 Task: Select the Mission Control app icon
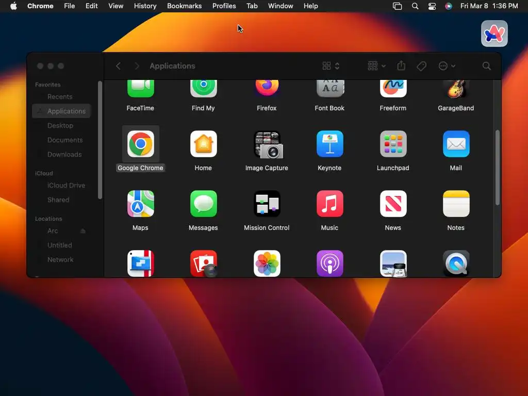click(x=267, y=204)
